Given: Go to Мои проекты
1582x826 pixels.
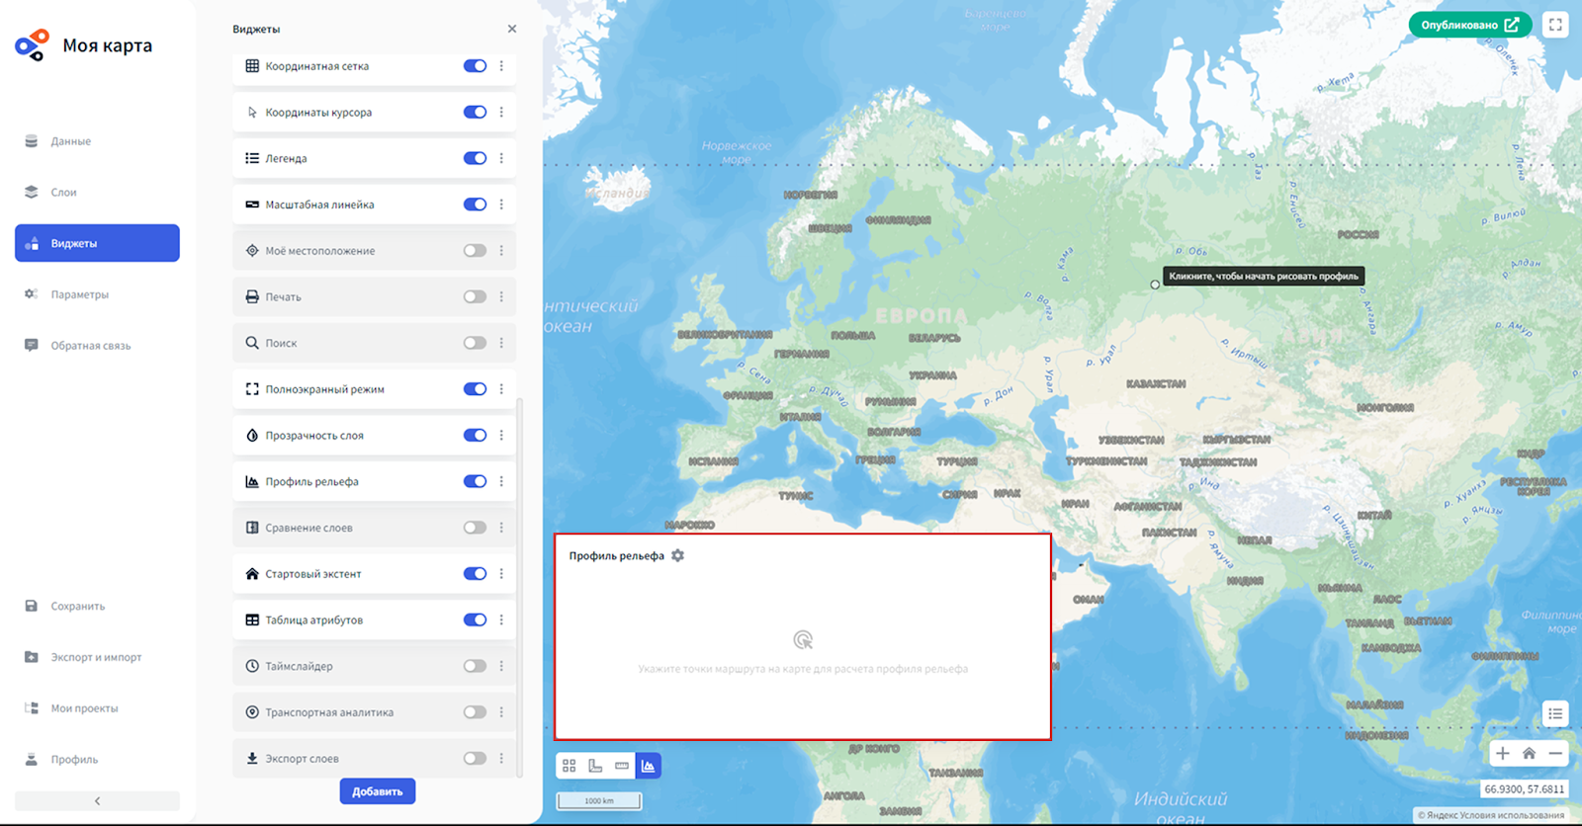Looking at the screenshot, I should click(97, 708).
